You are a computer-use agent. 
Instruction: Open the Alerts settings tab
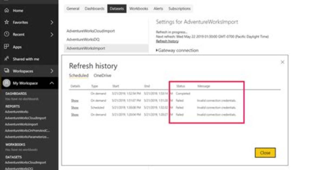click(x=158, y=9)
